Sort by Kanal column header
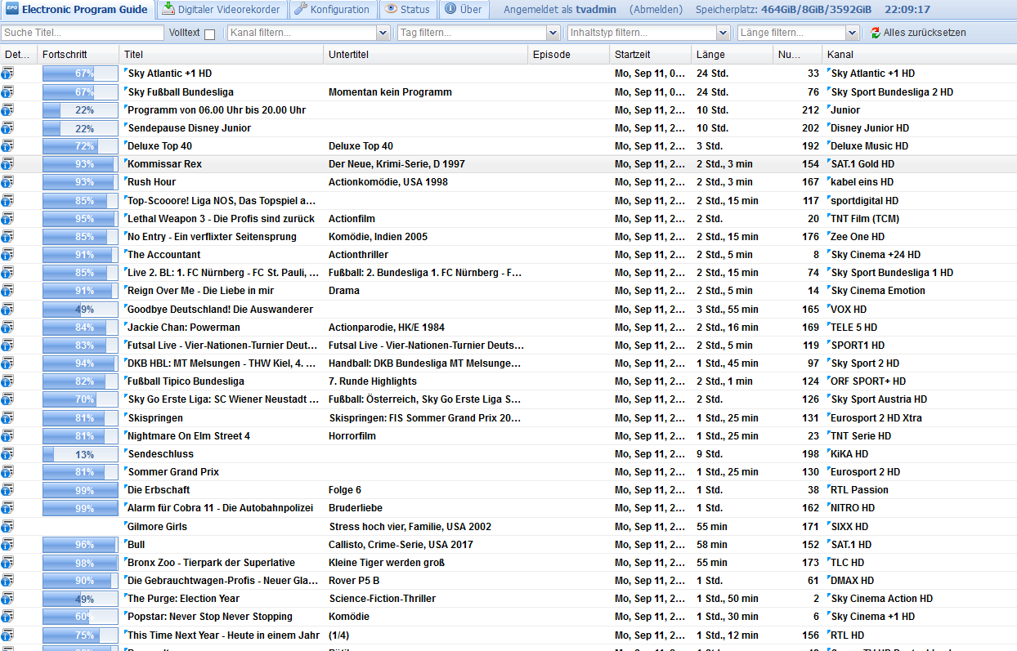 (x=920, y=54)
